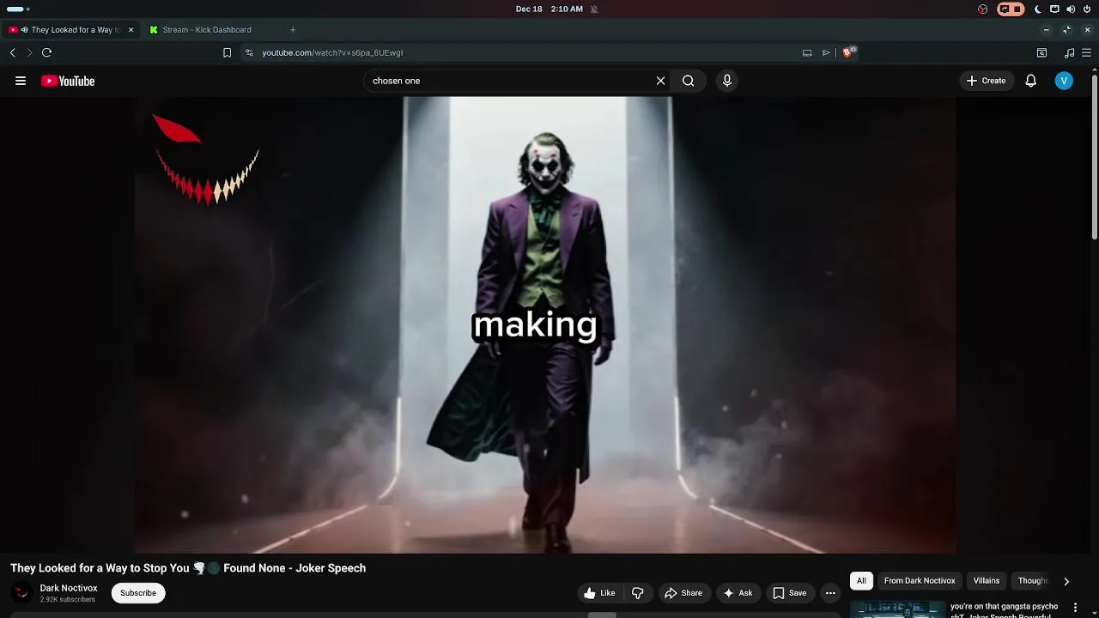This screenshot has width=1099, height=618.
Task: Open Dark Noctivox channel name link
Action: [x=69, y=588]
